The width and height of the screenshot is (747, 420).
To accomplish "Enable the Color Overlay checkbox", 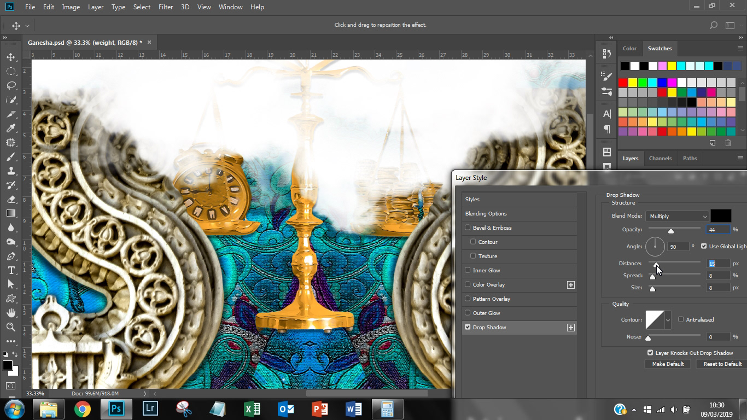I will tap(468, 284).
